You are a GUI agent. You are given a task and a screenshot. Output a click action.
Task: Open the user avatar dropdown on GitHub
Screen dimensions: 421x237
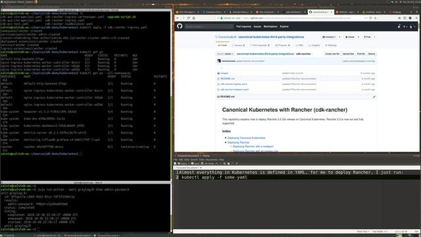click(412, 26)
